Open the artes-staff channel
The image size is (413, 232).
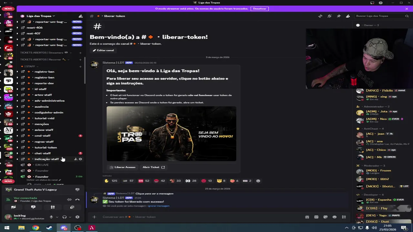tap(51, 95)
